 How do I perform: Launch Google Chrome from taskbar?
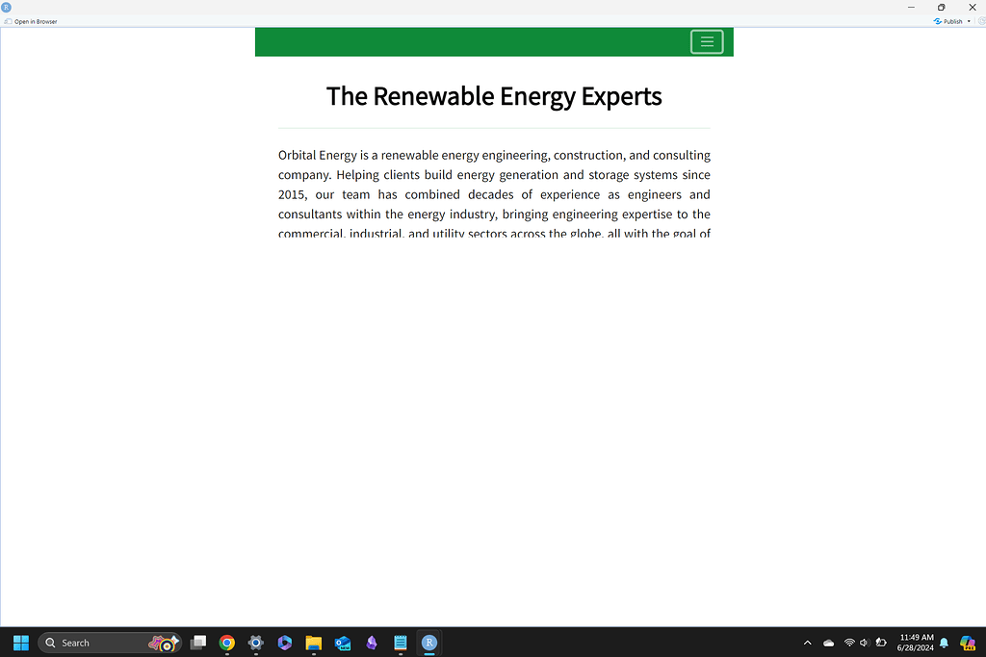tap(227, 643)
